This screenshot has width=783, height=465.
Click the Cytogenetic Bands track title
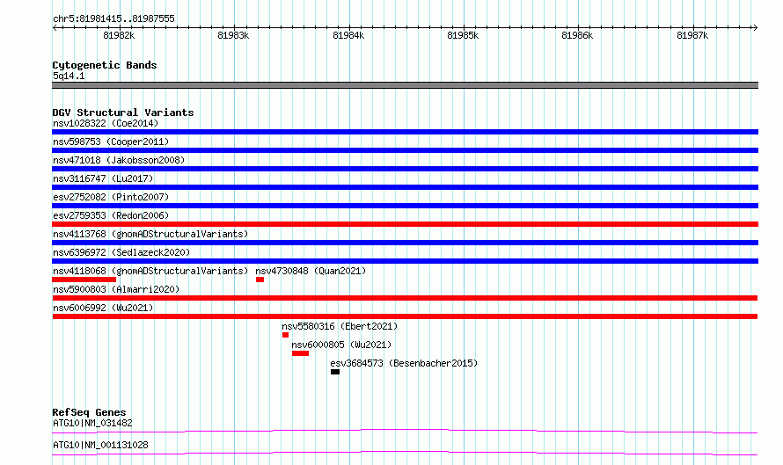pyautogui.click(x=105, y=65)
